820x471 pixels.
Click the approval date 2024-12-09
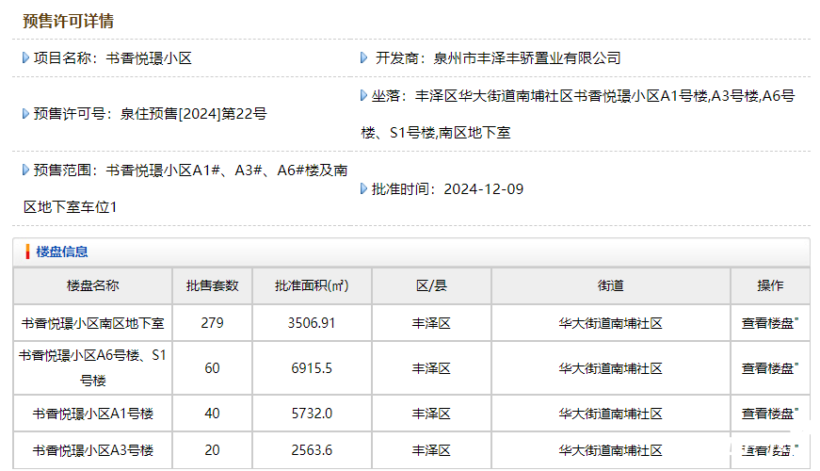(x=484, y=189)
